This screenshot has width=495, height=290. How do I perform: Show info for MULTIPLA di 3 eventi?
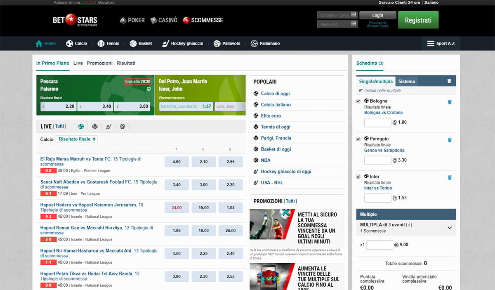point(409,225)
